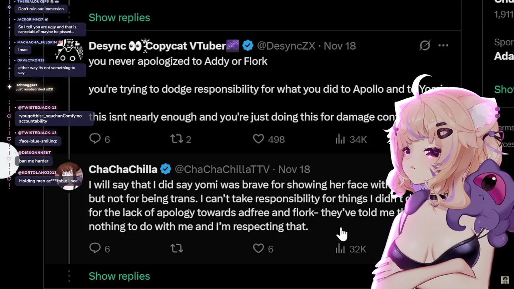The height and width of the screenshot is (289, 514).
Task: View analytics on ChaChaChilla's tweet
Action: coord(340,249)
